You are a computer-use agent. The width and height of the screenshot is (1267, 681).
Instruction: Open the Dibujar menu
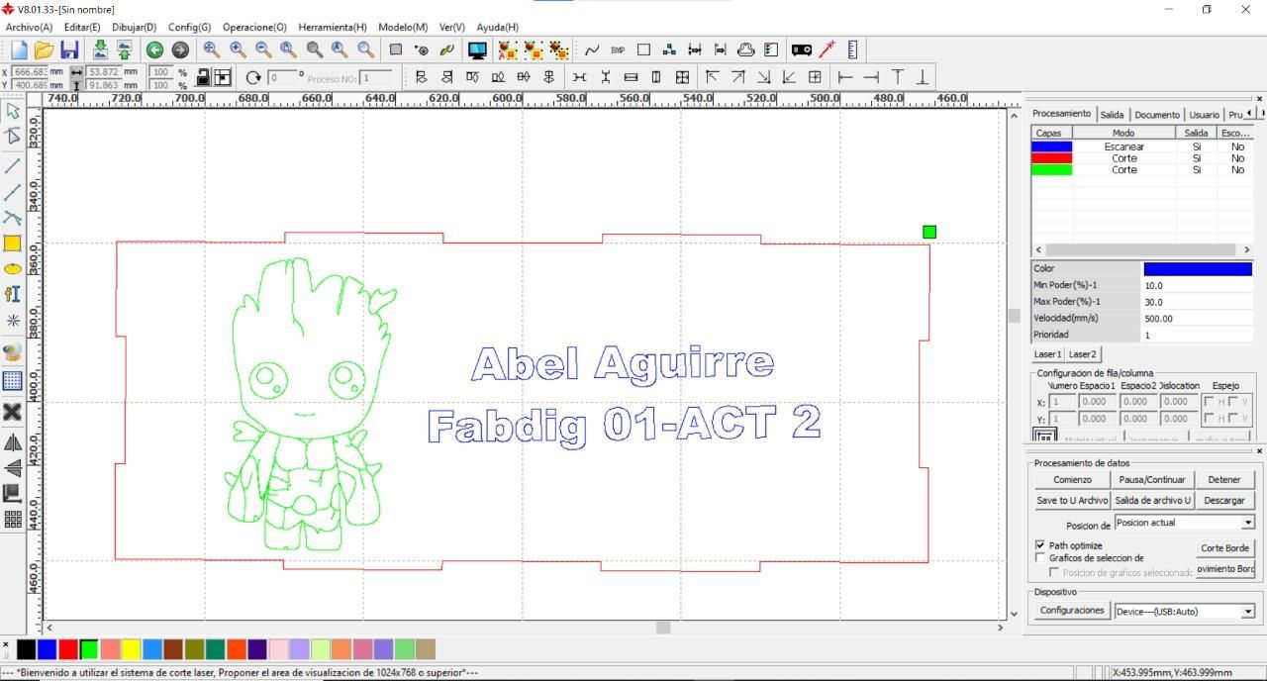pyautogui.click(x=135, y=28)
